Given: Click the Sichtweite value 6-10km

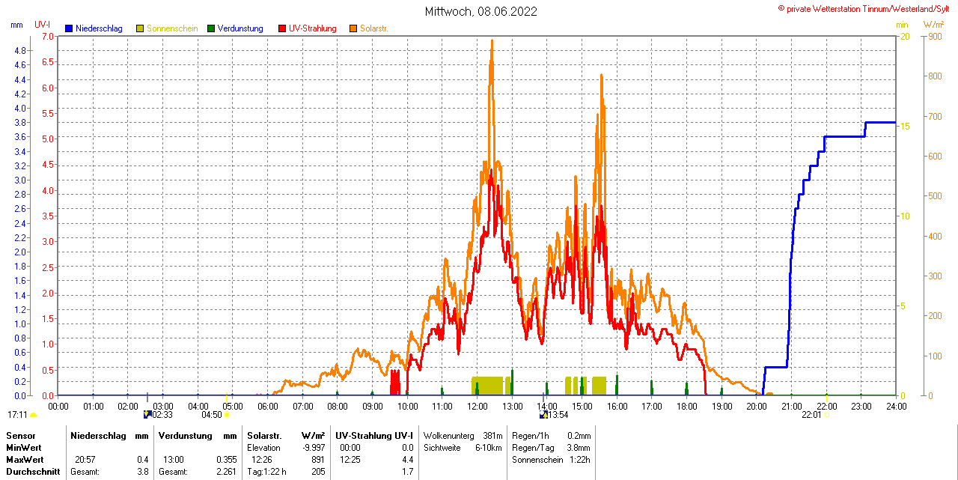Looking at the screenshot, I should tap(489, 448).
